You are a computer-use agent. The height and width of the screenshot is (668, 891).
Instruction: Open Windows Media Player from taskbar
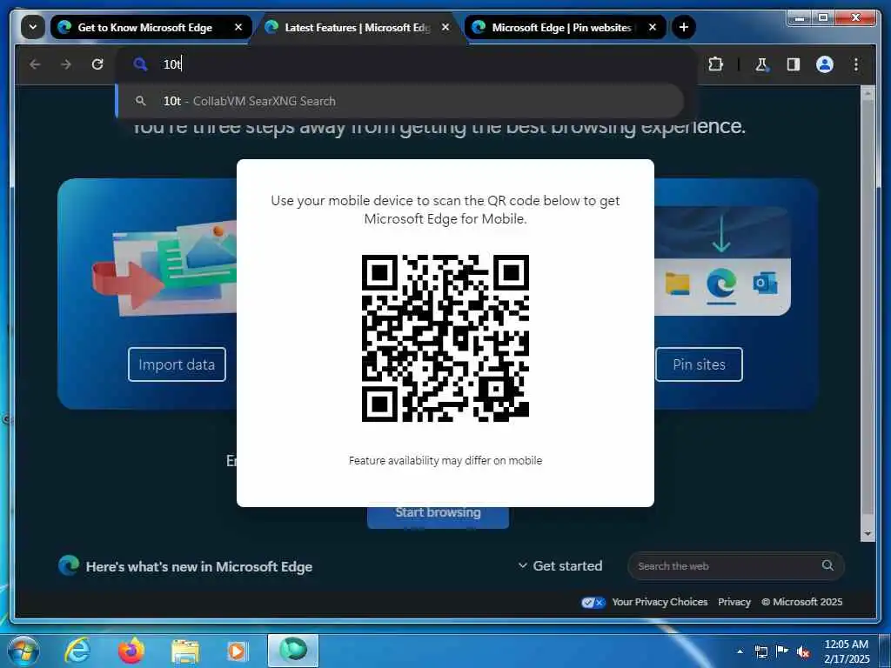(x=237, y=651)
